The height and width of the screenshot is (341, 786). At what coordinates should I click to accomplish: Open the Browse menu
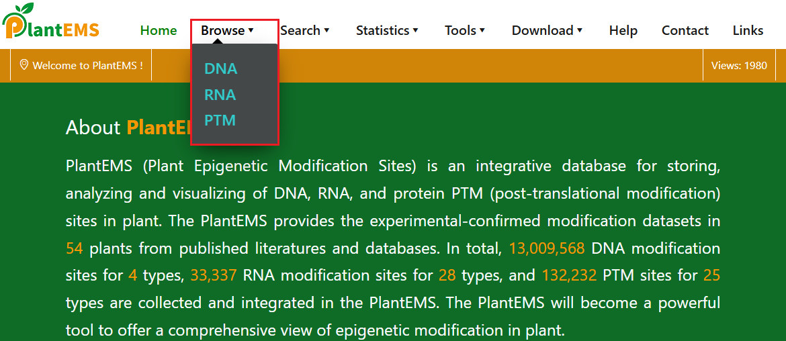[x=228, y=31]
